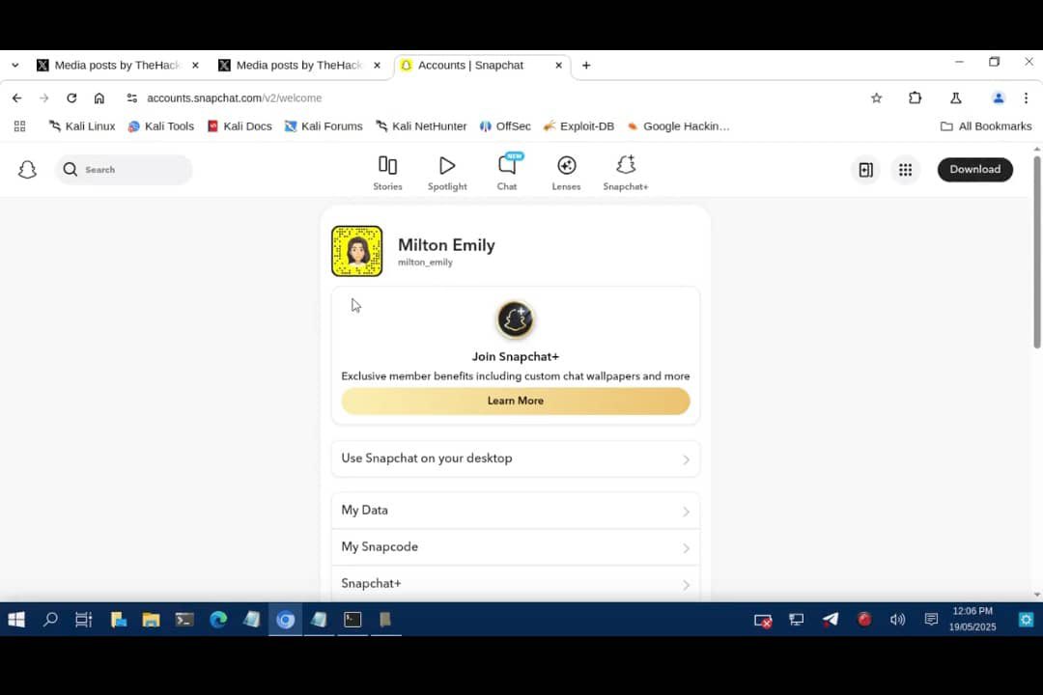The width and height of the screenshot is (1043, 695).
Task: Click the Snapchat ghost logo
Action: 27,170
